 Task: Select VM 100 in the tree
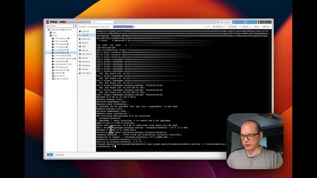(x=60, y=70)
